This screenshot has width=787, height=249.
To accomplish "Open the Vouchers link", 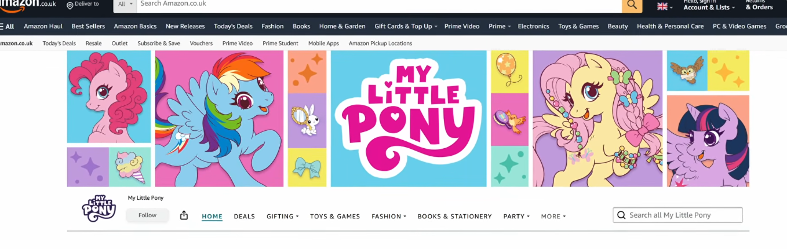I will click(201, 43).
